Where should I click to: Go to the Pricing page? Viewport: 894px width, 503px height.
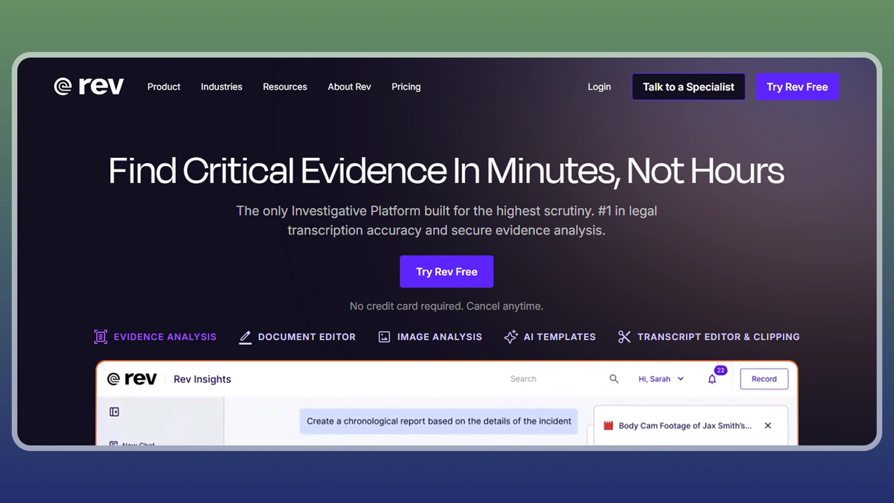[x=406, y=87]
